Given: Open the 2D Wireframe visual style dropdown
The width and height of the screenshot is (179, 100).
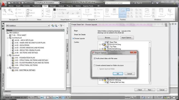Looking at the screenshot, I should pyautogui.click(x=79, y=10).
